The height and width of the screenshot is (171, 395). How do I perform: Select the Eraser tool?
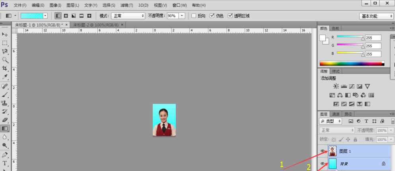[x=5, y=120]
